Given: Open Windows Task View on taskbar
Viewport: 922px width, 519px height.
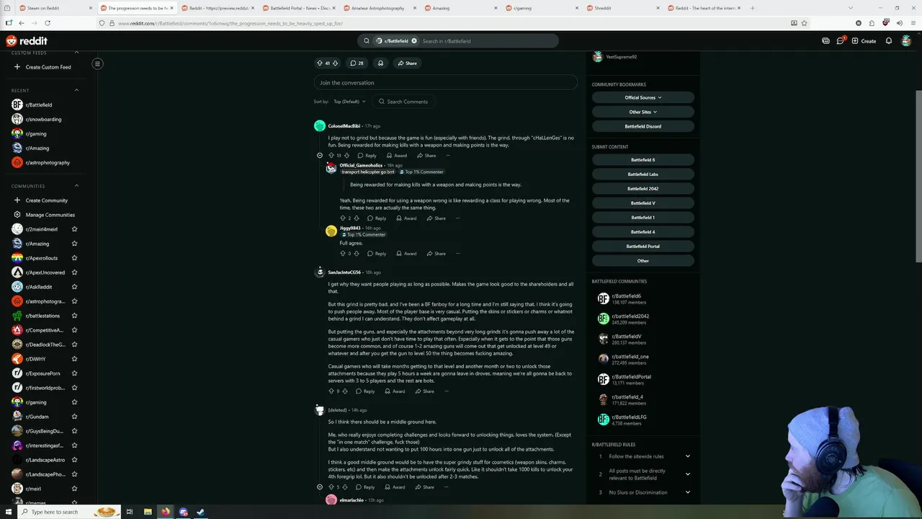Looking at the screenshot, I should (x=130, y=512).
